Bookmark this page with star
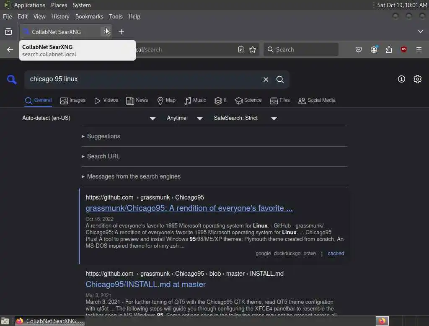 pyautogui.click(x=253, y=49)
